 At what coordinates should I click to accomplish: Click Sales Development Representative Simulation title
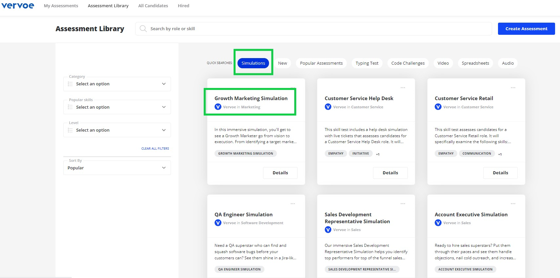click(357, 218)
